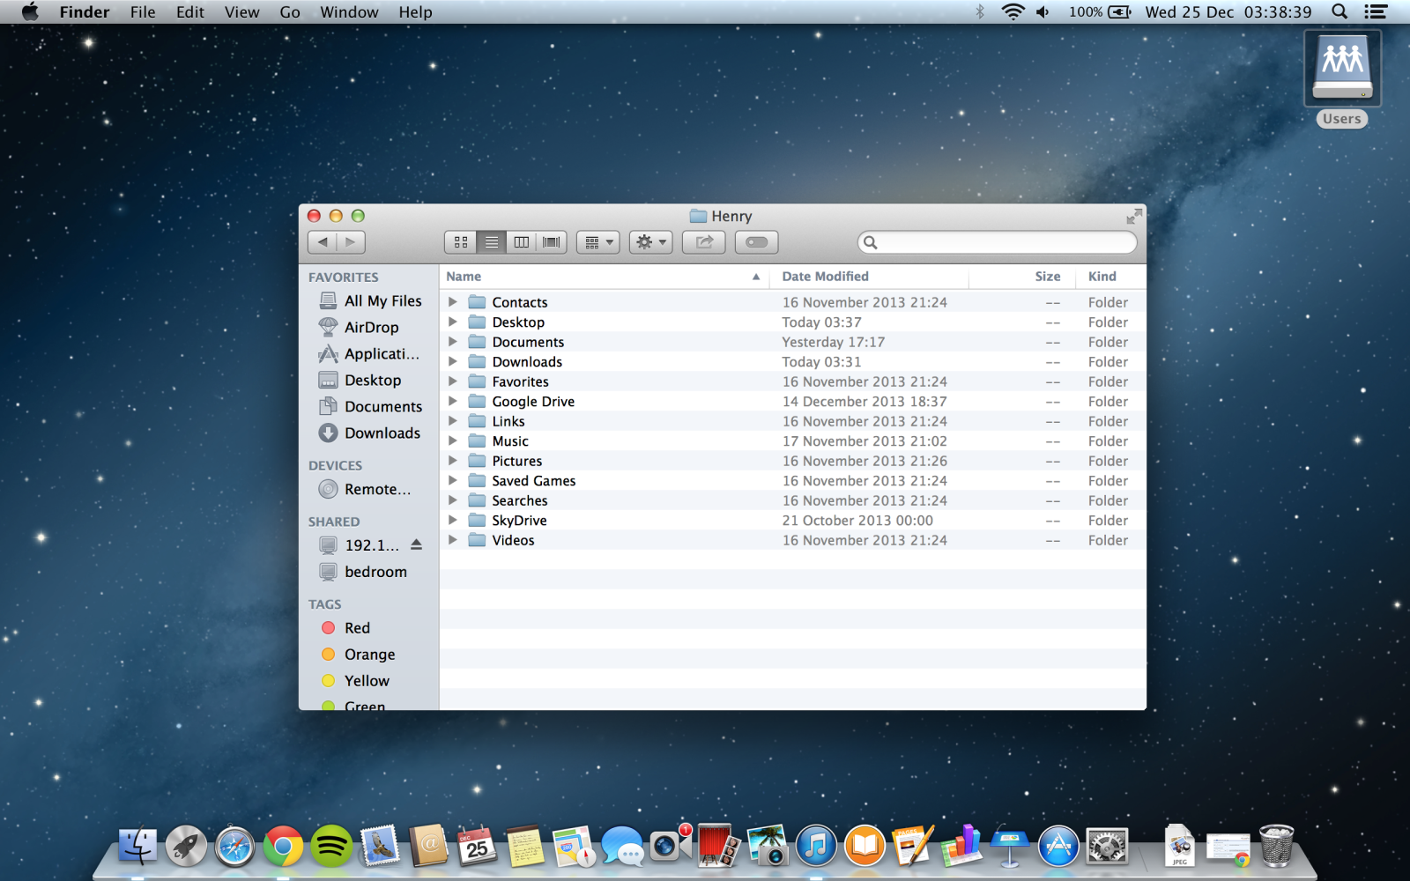Image resolution: width=1410 pixels, height=881 pixels.
Task: Open Notification Center from the menu bar
Action: coord(1376,12)
